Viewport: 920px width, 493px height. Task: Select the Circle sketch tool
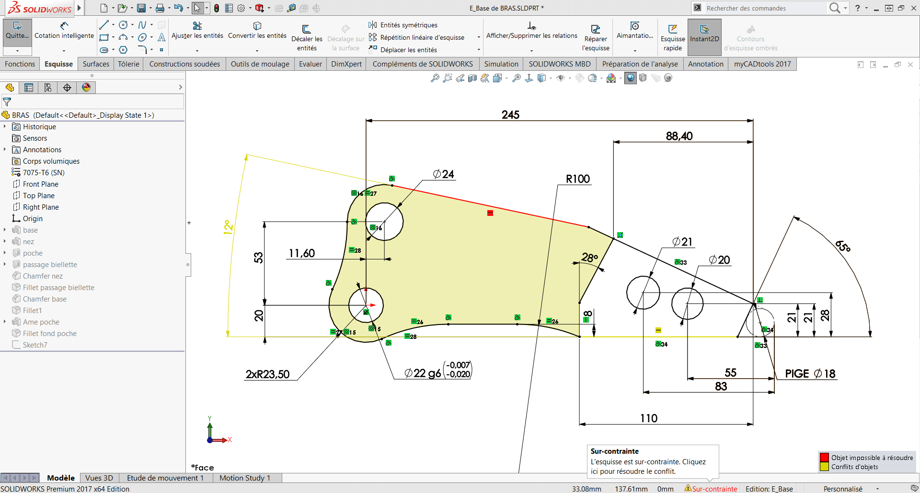pyautogui.click(x=123, y=25)
